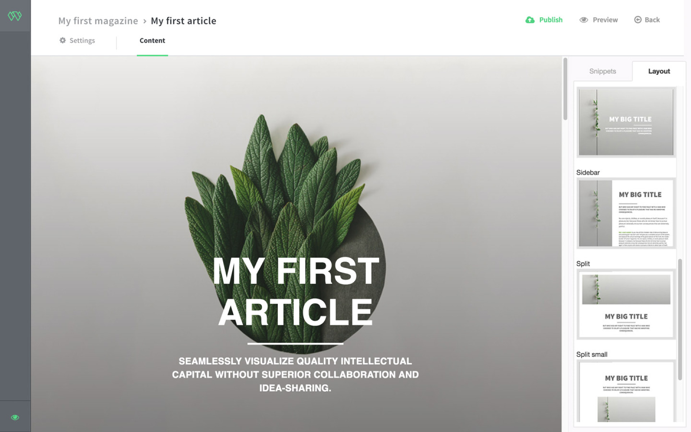Click the My first article breadcrumb title
691x432 pixels.
click(184, 21)
